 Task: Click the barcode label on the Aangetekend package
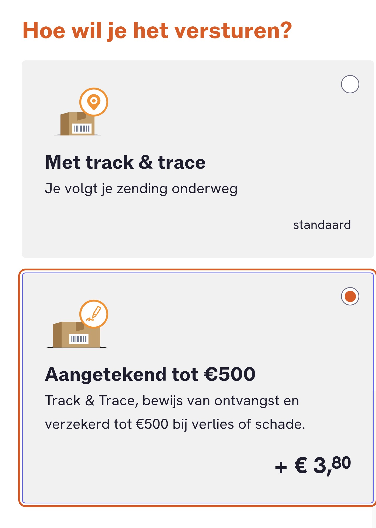[79, 339]
